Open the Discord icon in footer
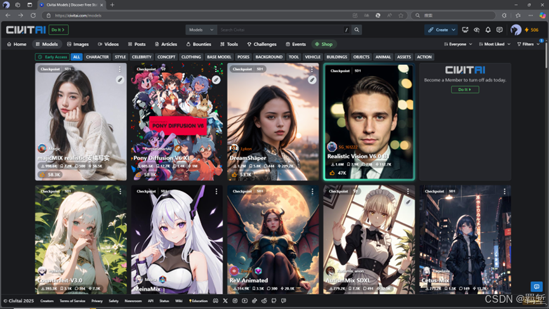Image resolution: width=549 pixels, height=309 pixels. click(215, 301)
